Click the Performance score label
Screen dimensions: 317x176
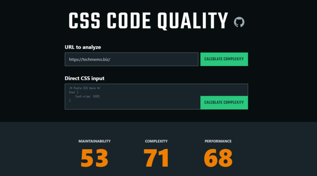218,141
